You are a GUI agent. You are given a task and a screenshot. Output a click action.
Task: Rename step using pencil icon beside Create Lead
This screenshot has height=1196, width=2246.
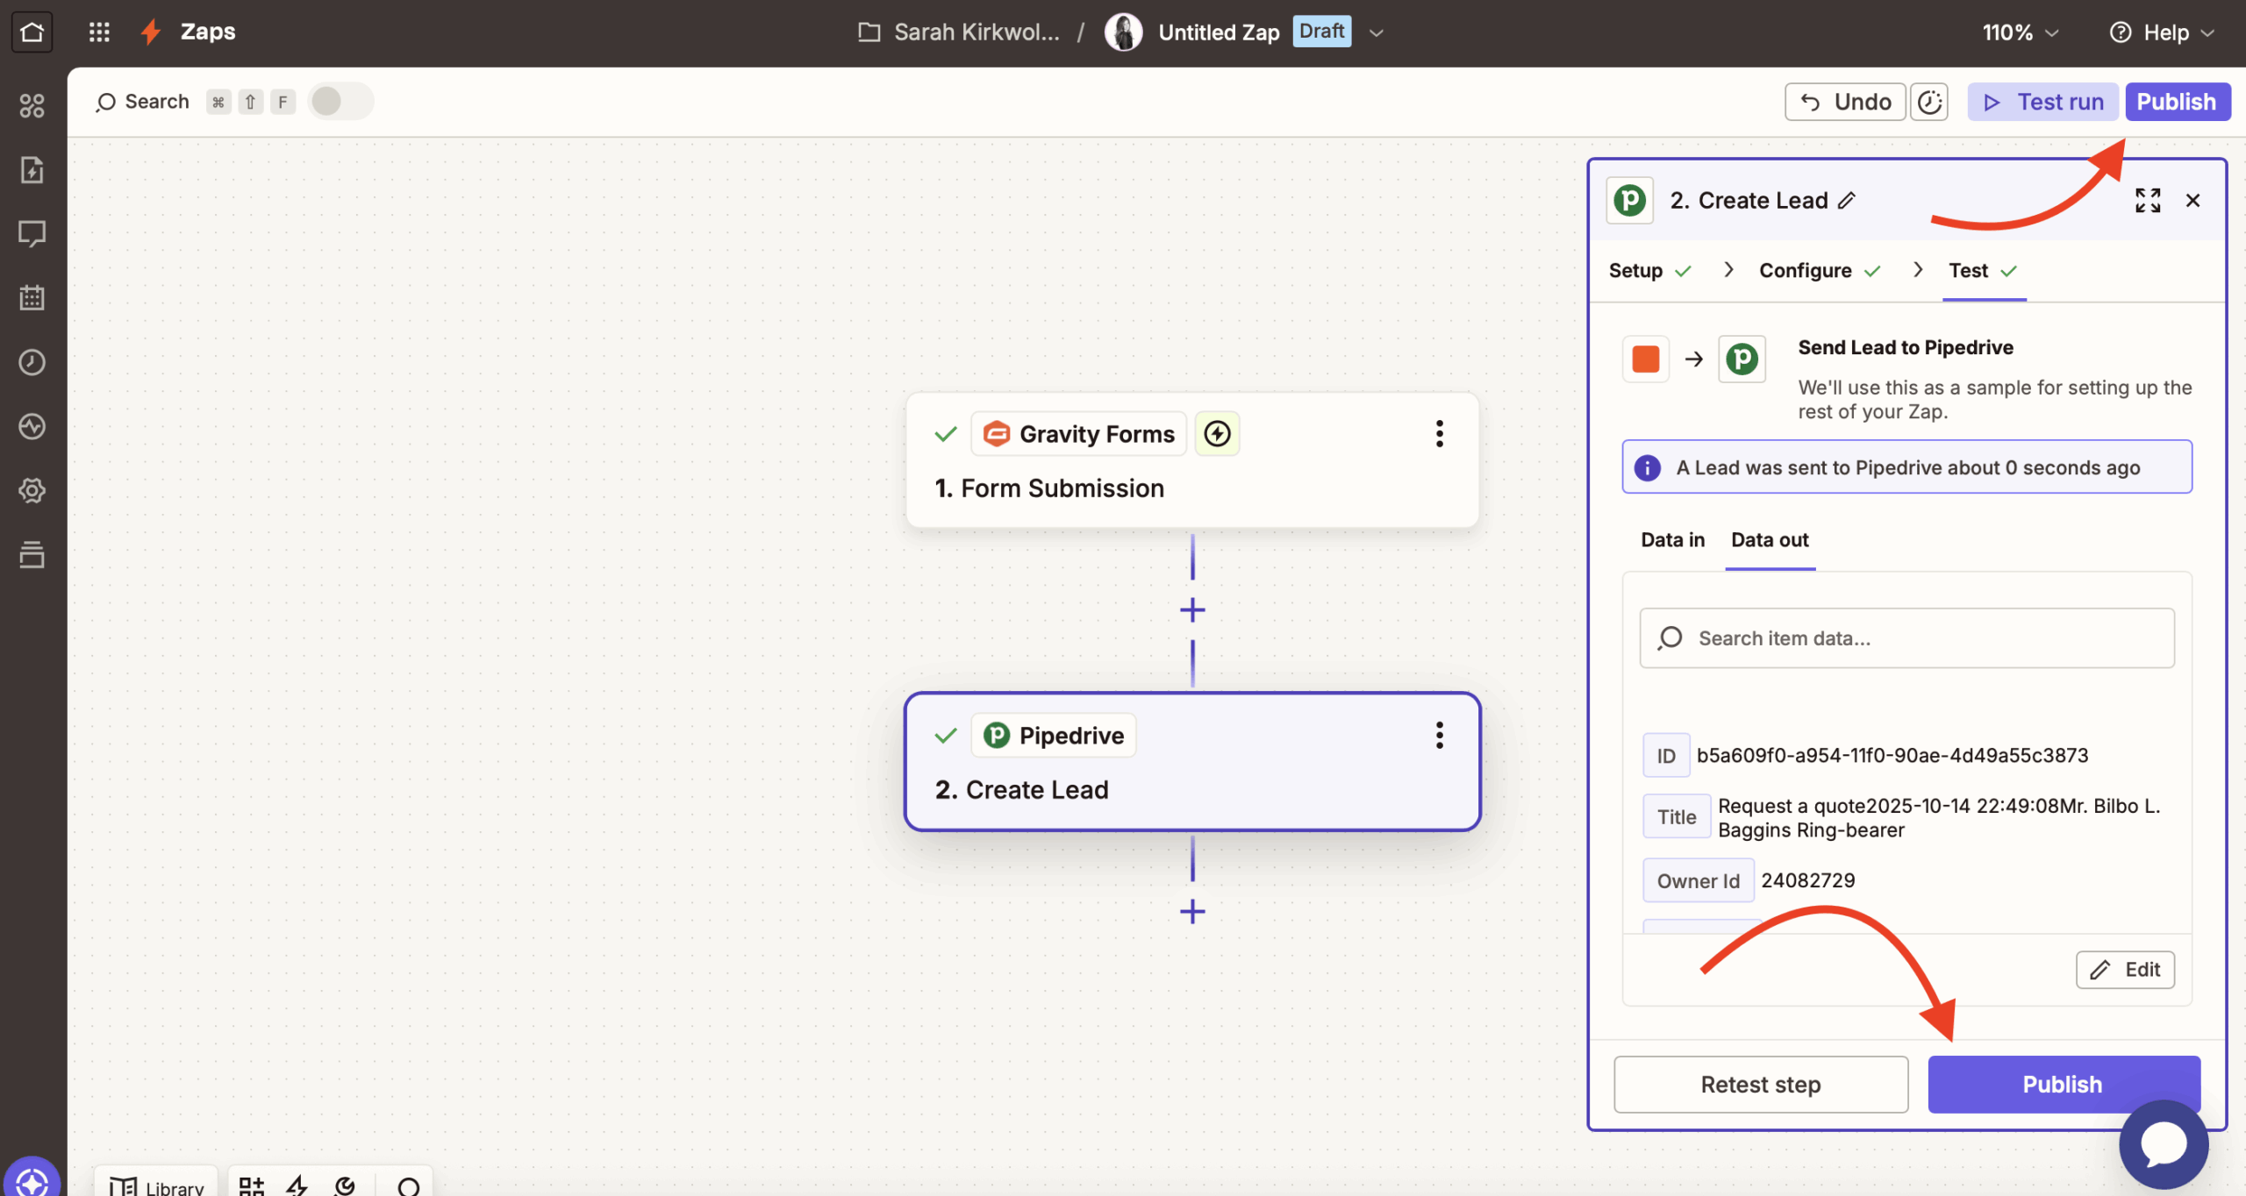(1848, 201)
